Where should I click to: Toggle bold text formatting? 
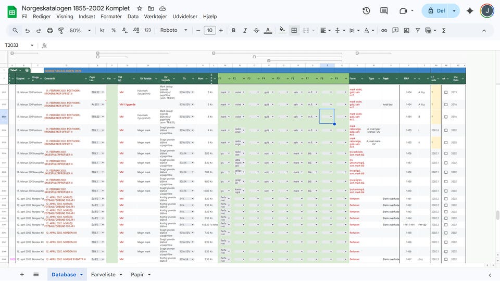(x=233, y=30)
